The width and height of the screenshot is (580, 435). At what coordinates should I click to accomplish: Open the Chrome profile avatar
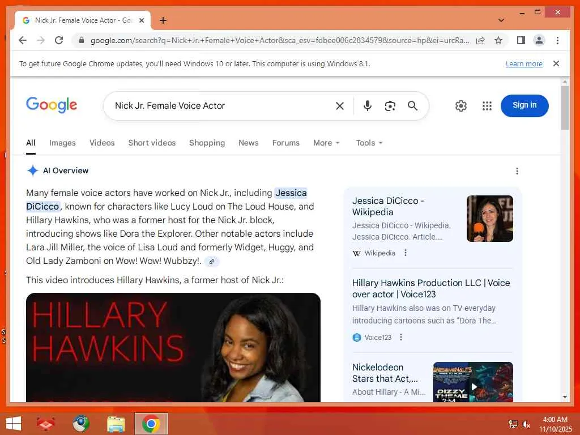539,40
